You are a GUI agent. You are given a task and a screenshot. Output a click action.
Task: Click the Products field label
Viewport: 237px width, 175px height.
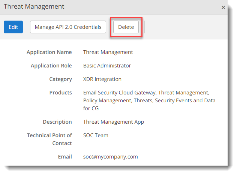click(x=60, y=93)
